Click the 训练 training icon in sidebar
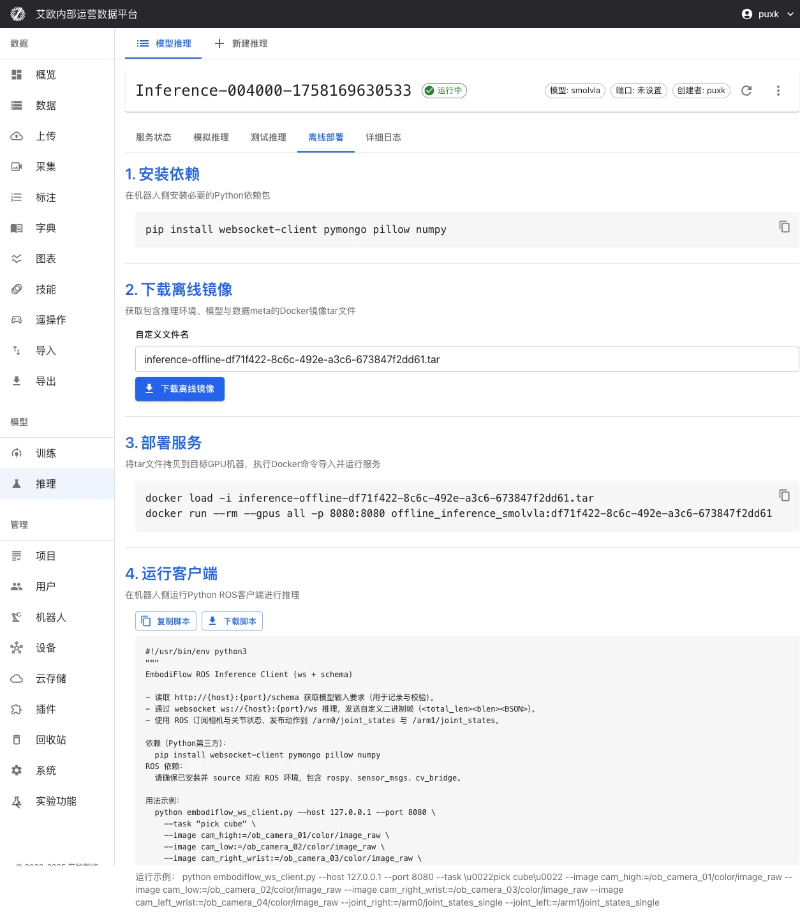The image size is (800, 919). pos(17,453)
